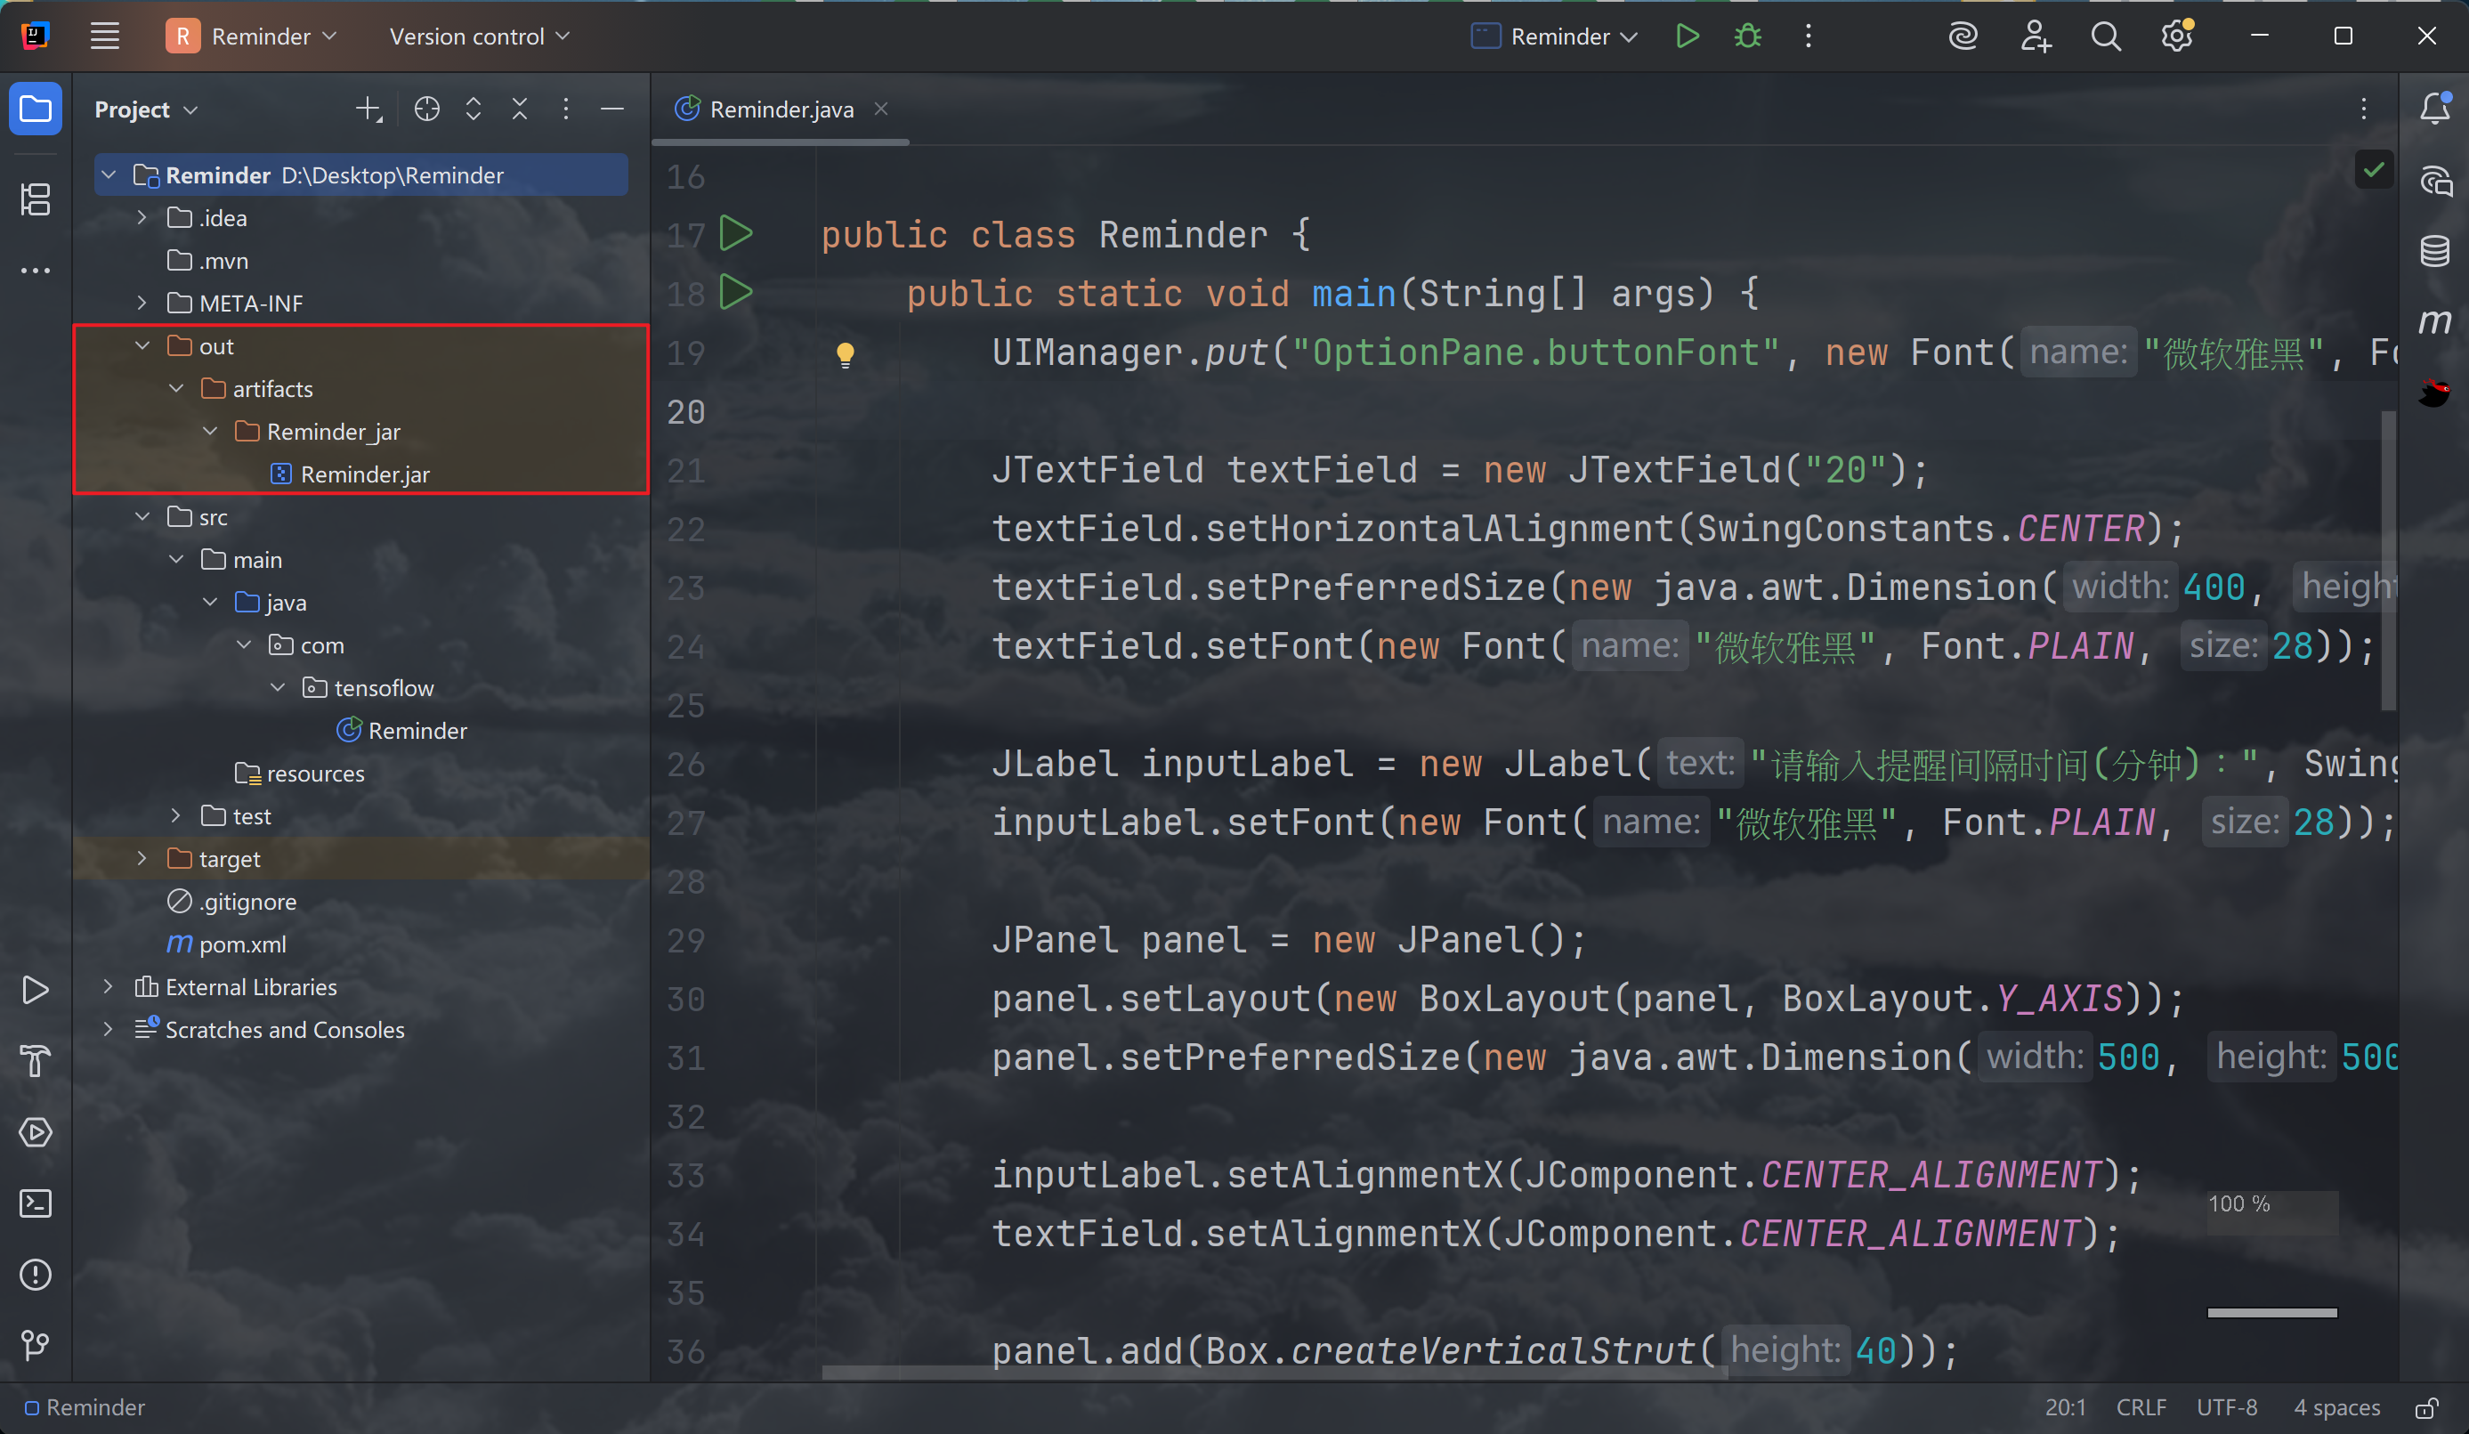Select the Reminder.java editor tab
The width and height of the screenshot is (2469, 1434).
coord(781,109)
